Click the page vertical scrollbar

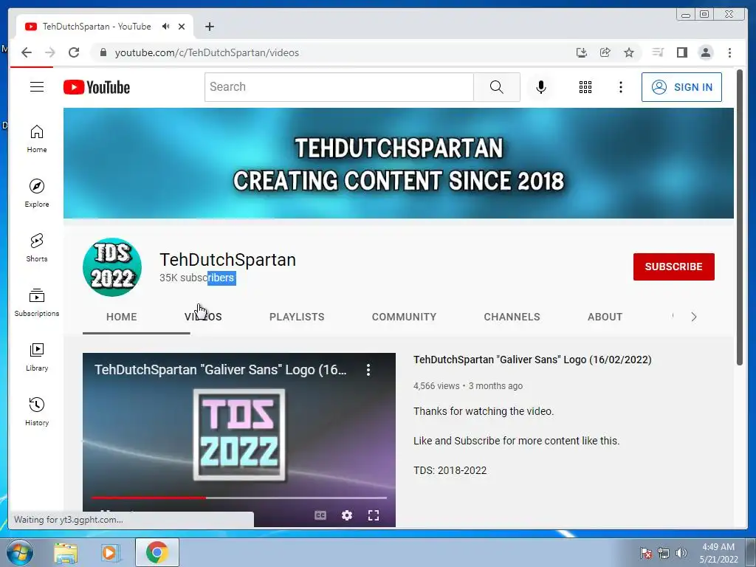click(740, 217)
